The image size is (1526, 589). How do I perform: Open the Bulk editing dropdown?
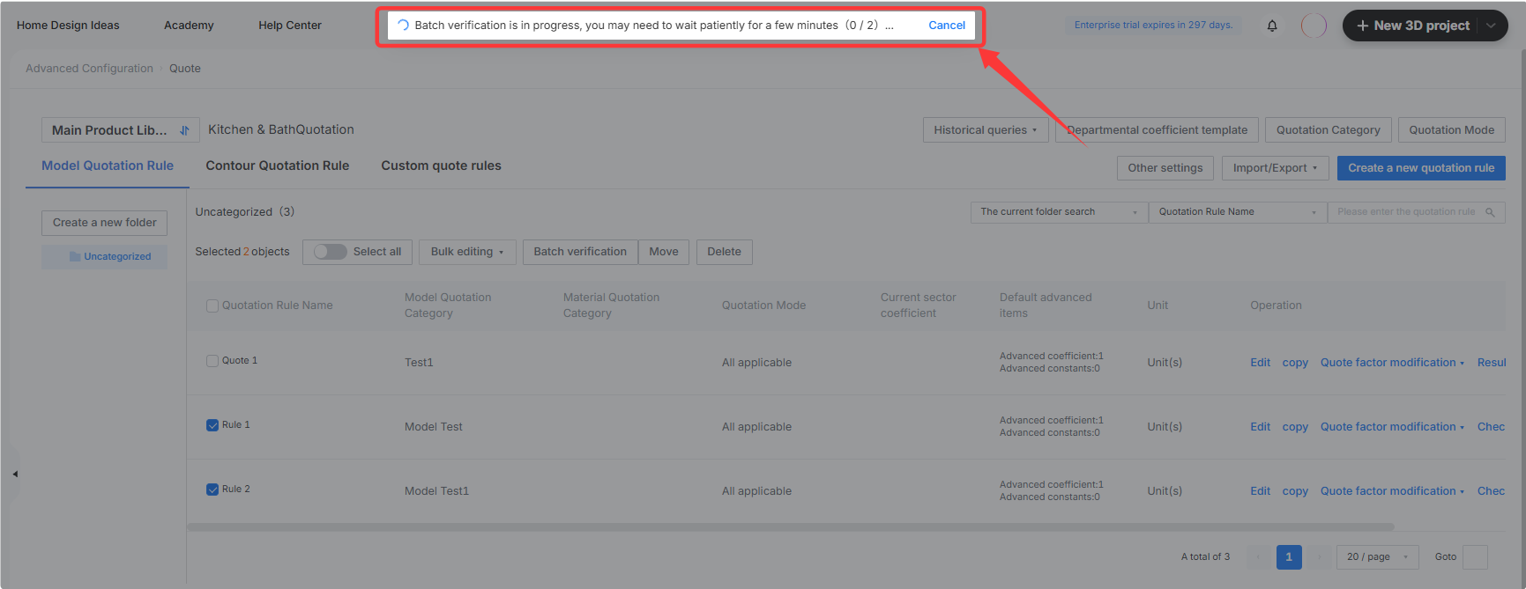(x=467, y=252)
